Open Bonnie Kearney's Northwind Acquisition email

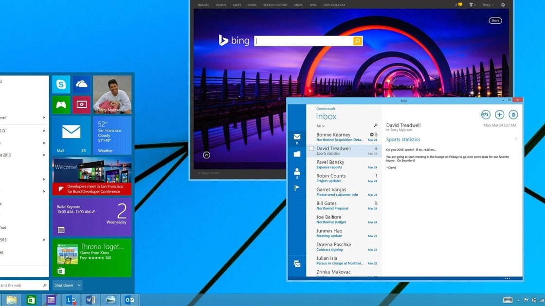pos(344,137)
